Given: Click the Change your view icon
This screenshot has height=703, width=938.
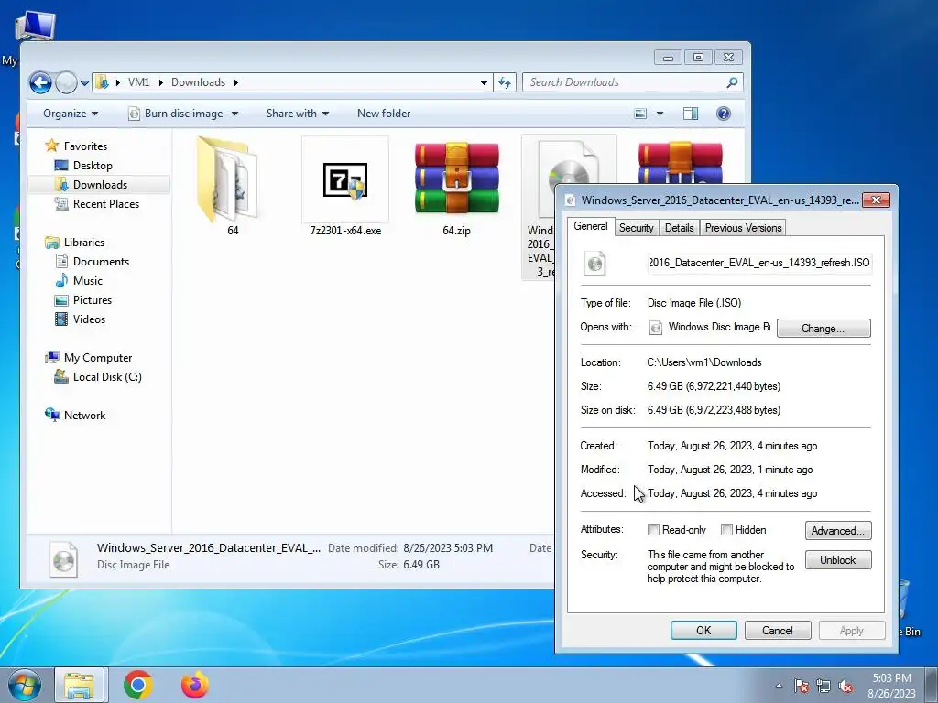Looking at the screenshot, I should (x=640, y=114).
